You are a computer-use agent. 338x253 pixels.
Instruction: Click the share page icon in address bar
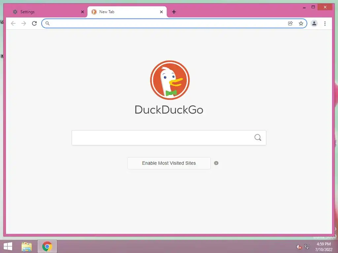[290, 23]
